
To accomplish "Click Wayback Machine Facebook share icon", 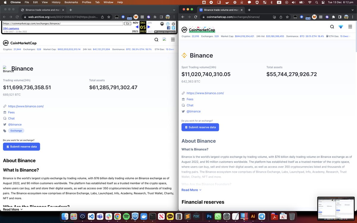I will pos(168,28).
